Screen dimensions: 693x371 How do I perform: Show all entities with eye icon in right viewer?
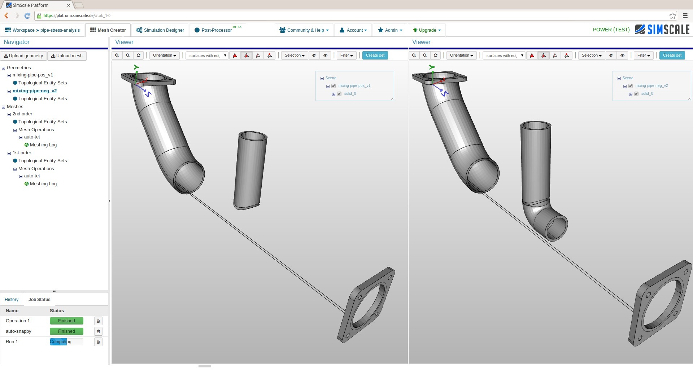coord(622,55)
